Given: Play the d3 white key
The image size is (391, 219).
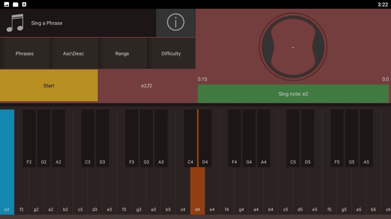Looking at the screenshot, I should point(95,191).
